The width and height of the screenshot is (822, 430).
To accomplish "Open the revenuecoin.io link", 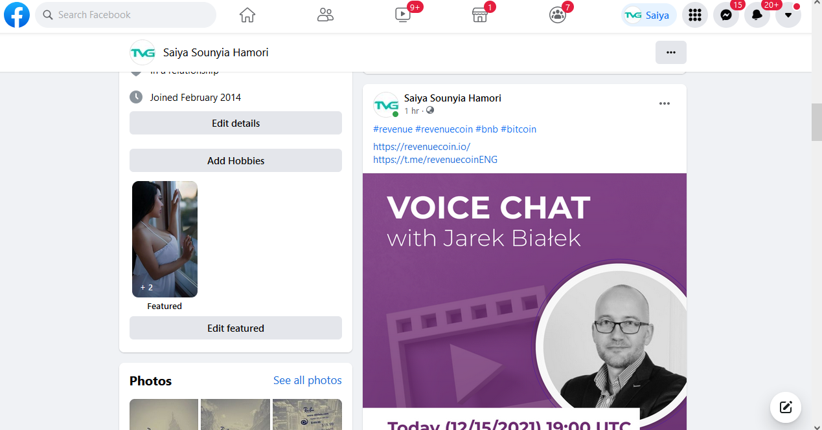I will pos(422,147).
